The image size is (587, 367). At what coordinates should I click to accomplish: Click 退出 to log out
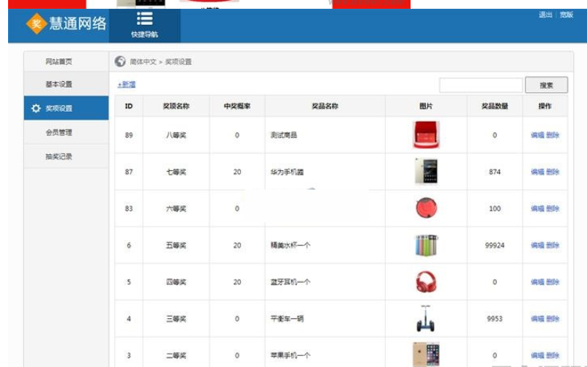point(545,15)
